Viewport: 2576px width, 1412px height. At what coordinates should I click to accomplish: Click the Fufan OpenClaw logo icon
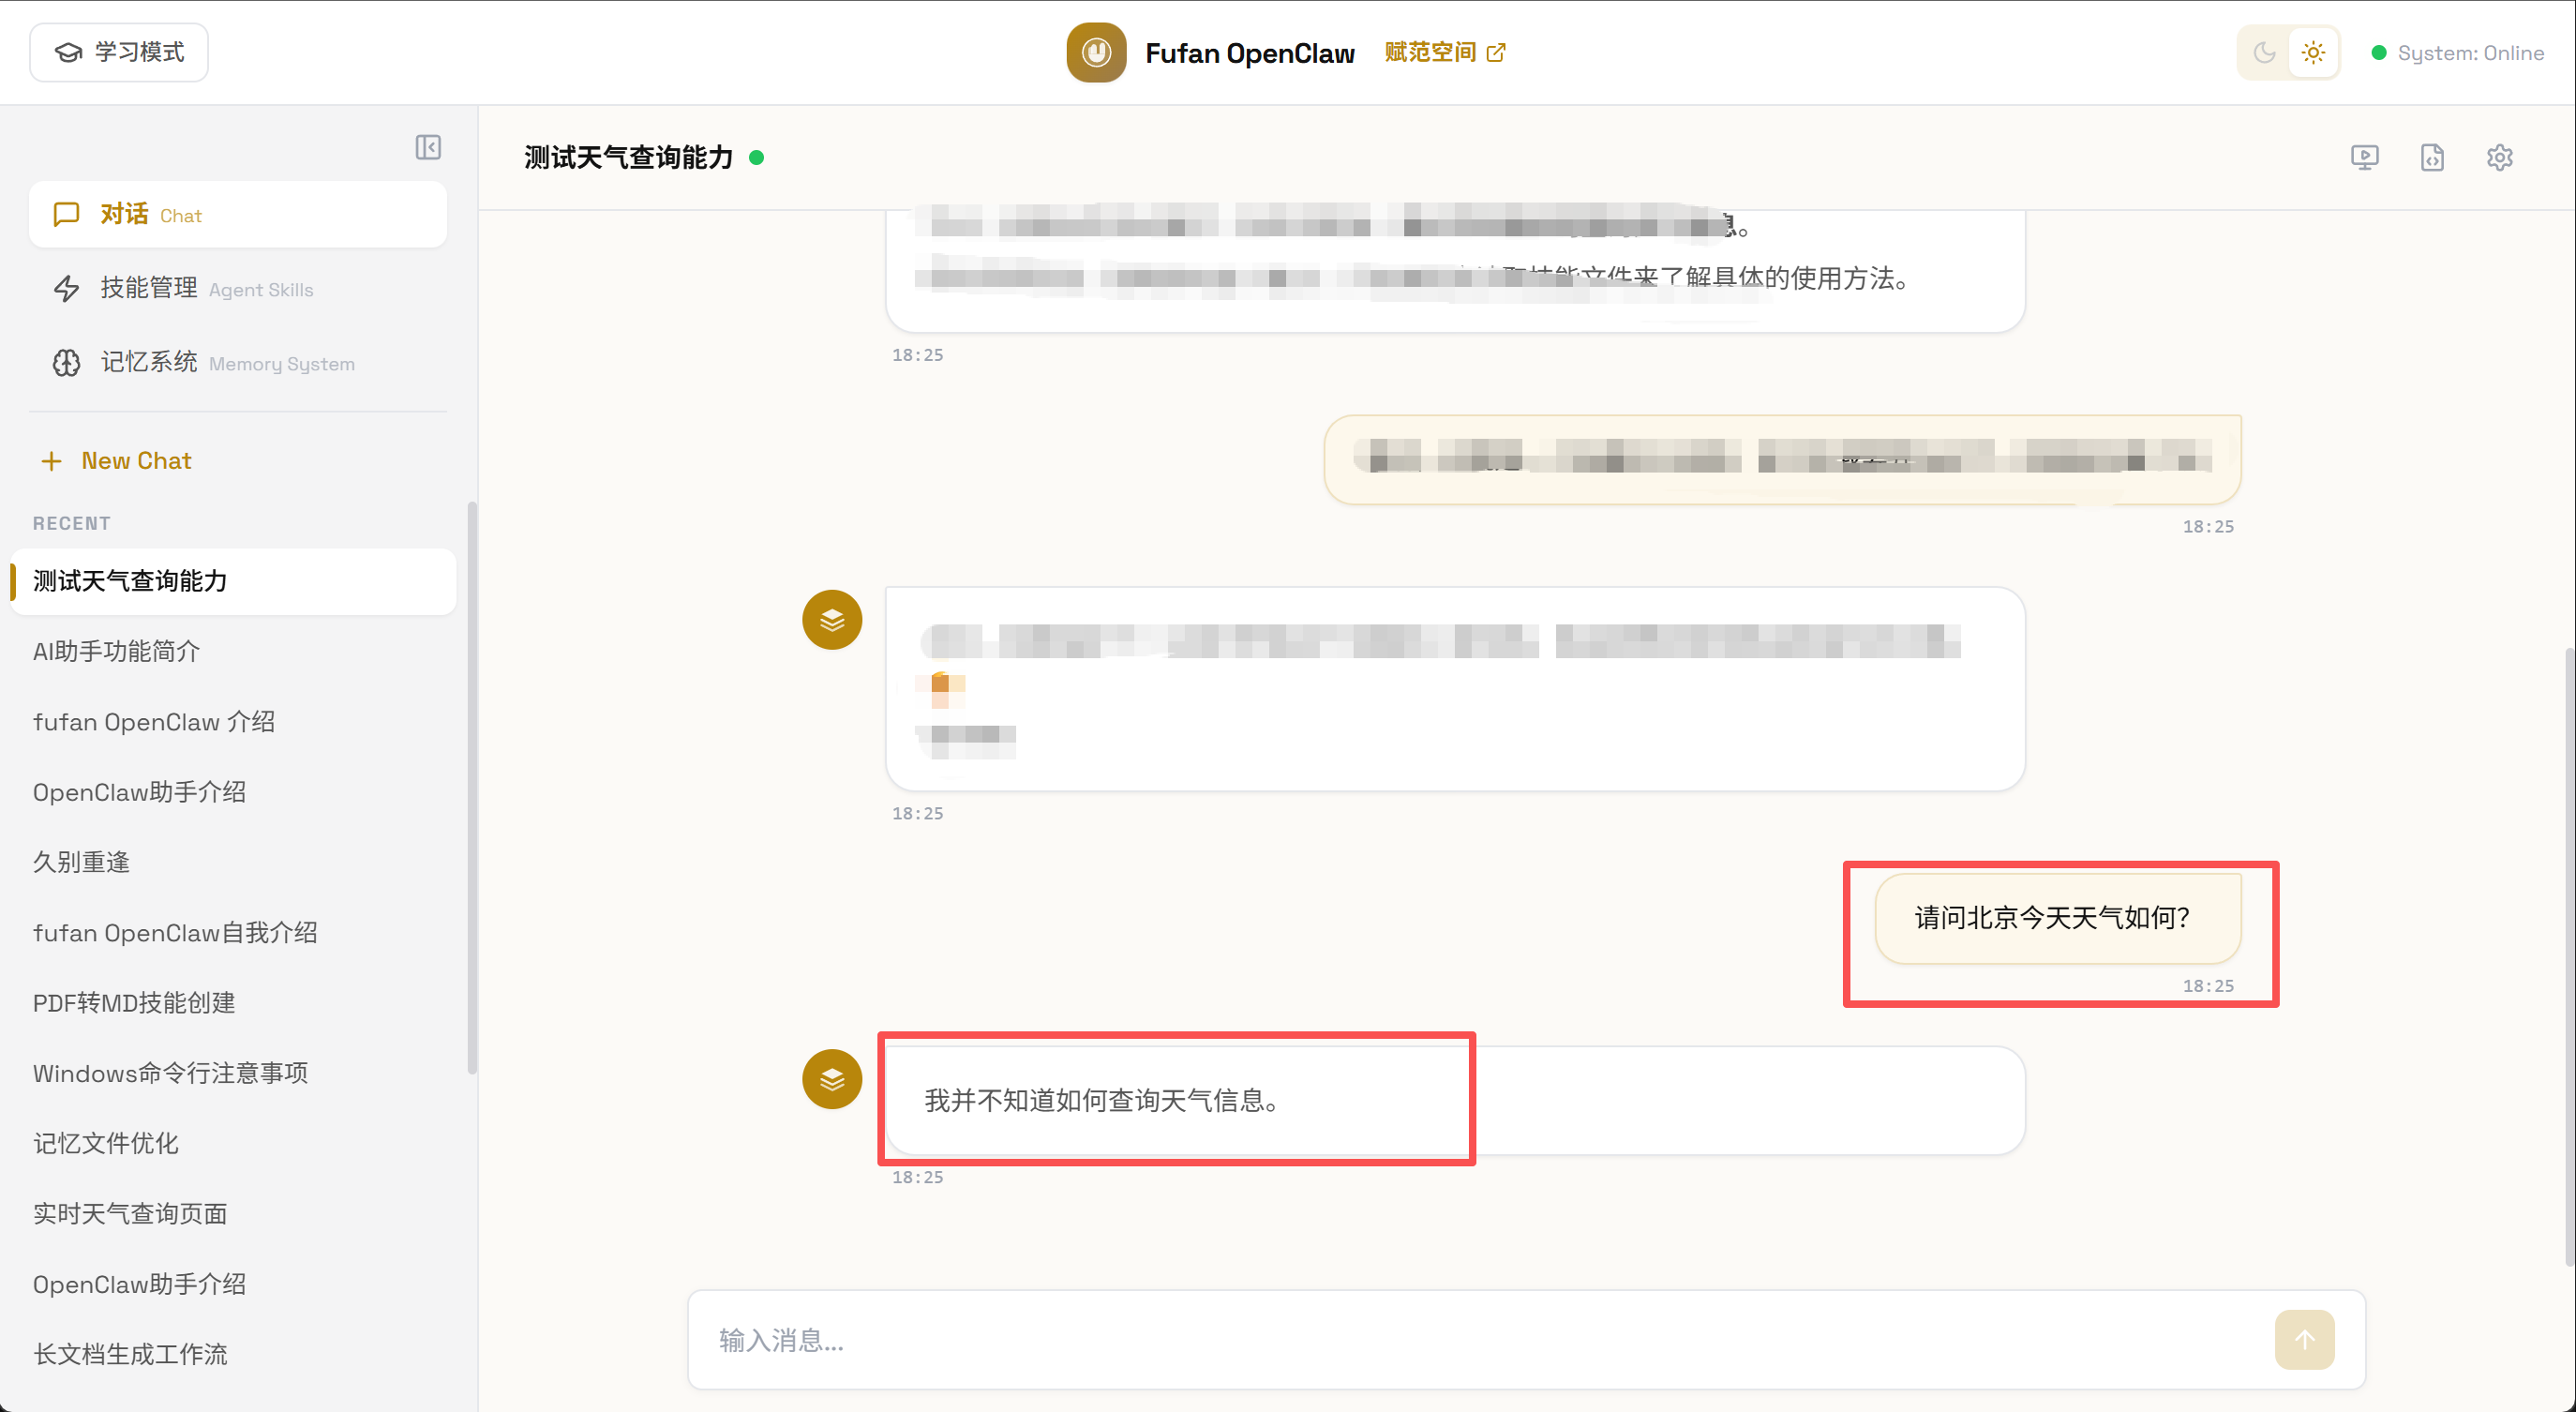point(1096,52)
